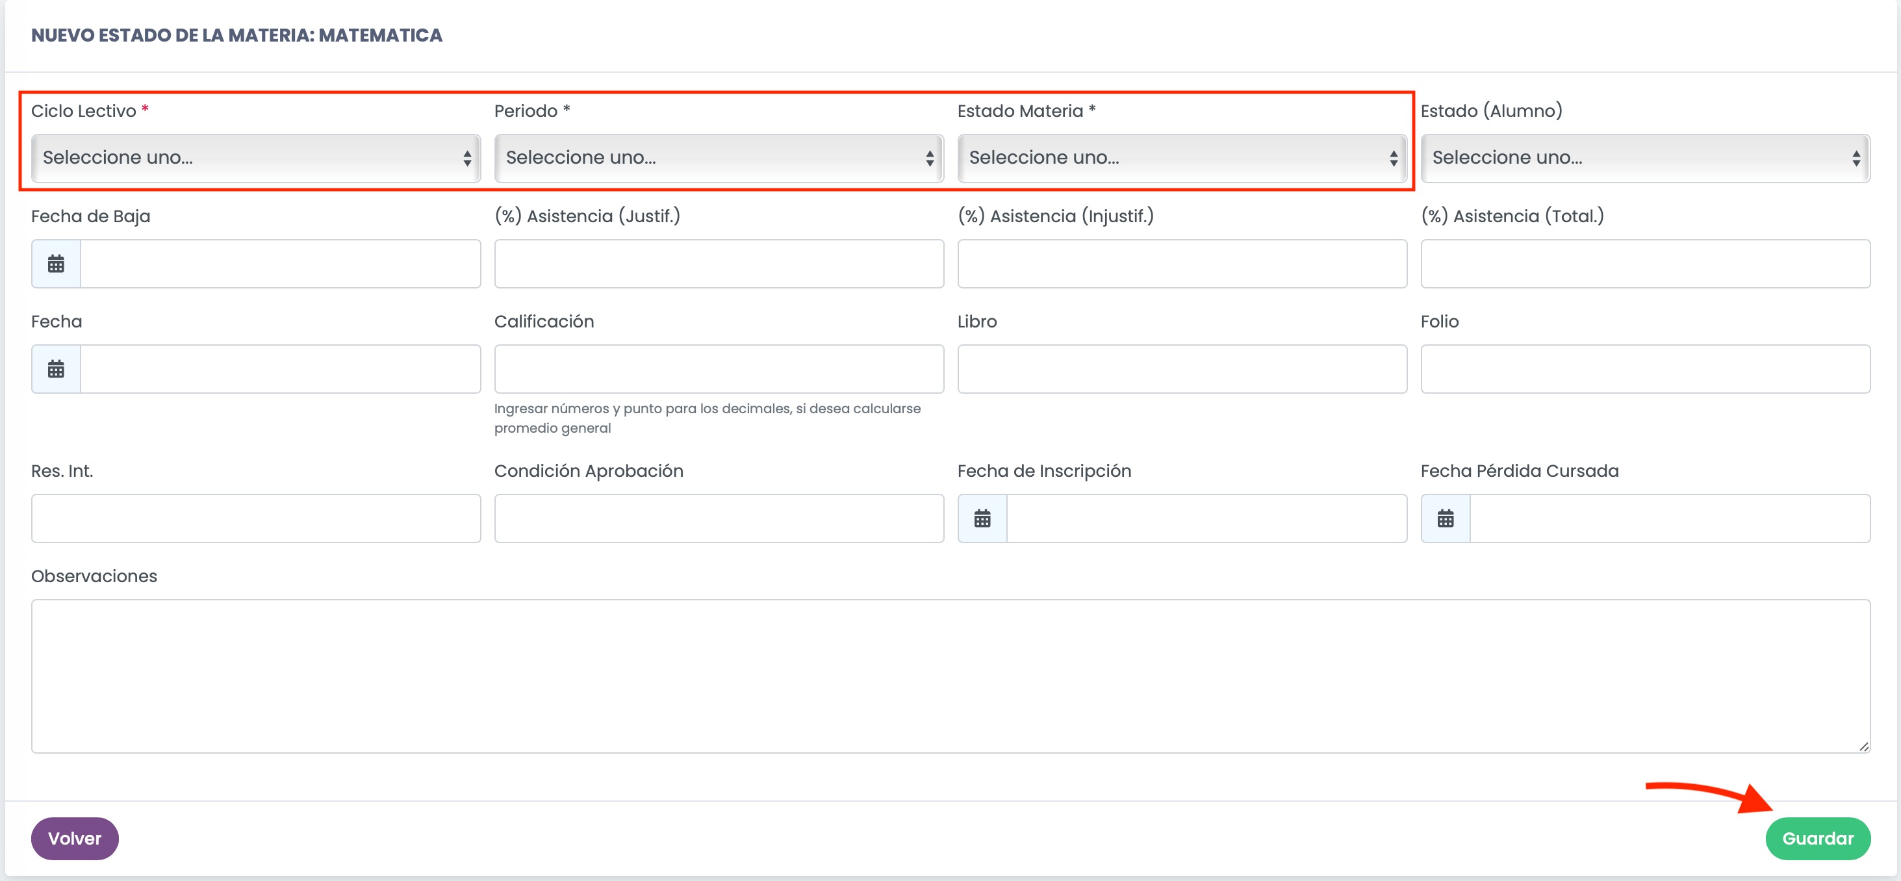Grab the Observaciones textarea resize handle

click(x=1863, y=747)
